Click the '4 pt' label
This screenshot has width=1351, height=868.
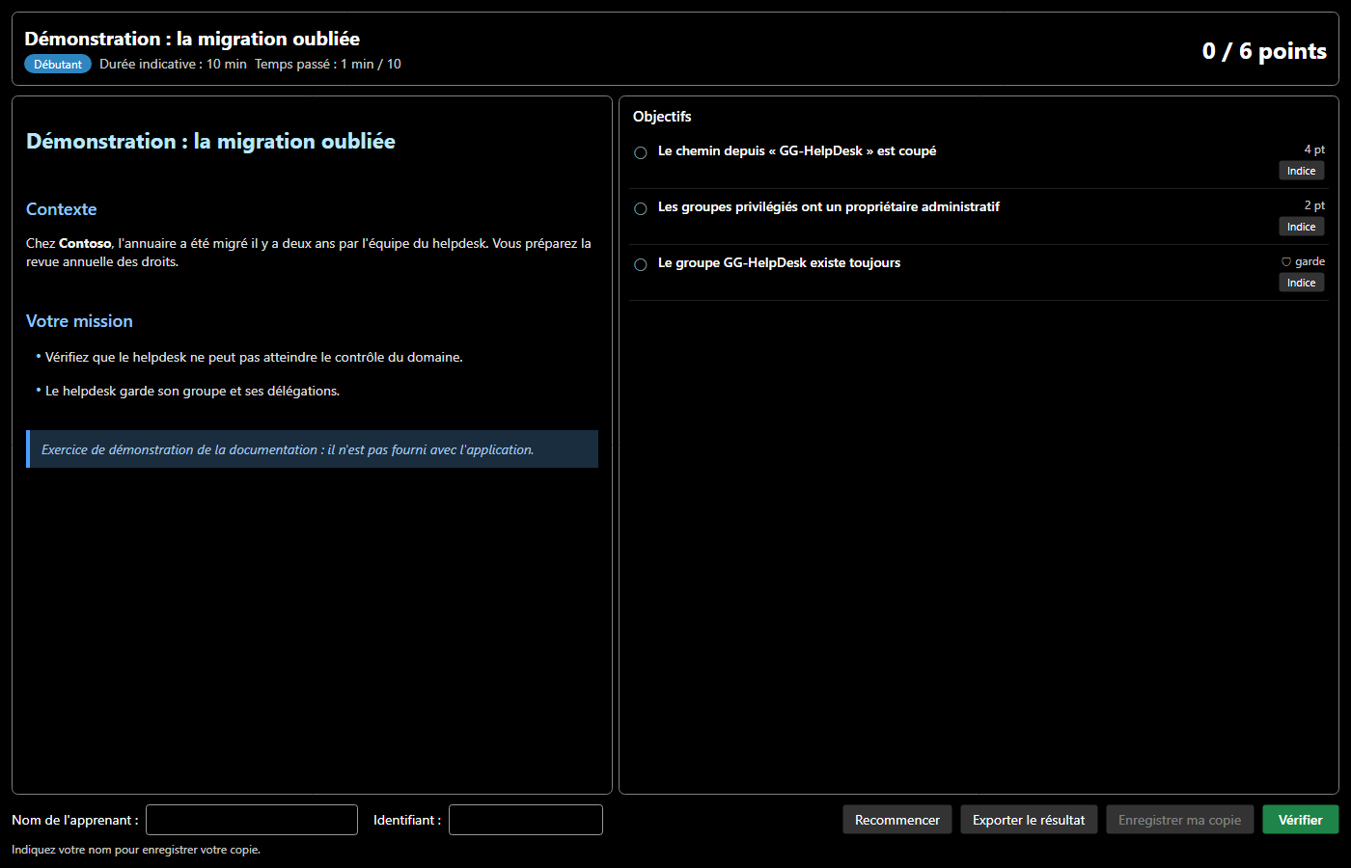(1314, 149)
